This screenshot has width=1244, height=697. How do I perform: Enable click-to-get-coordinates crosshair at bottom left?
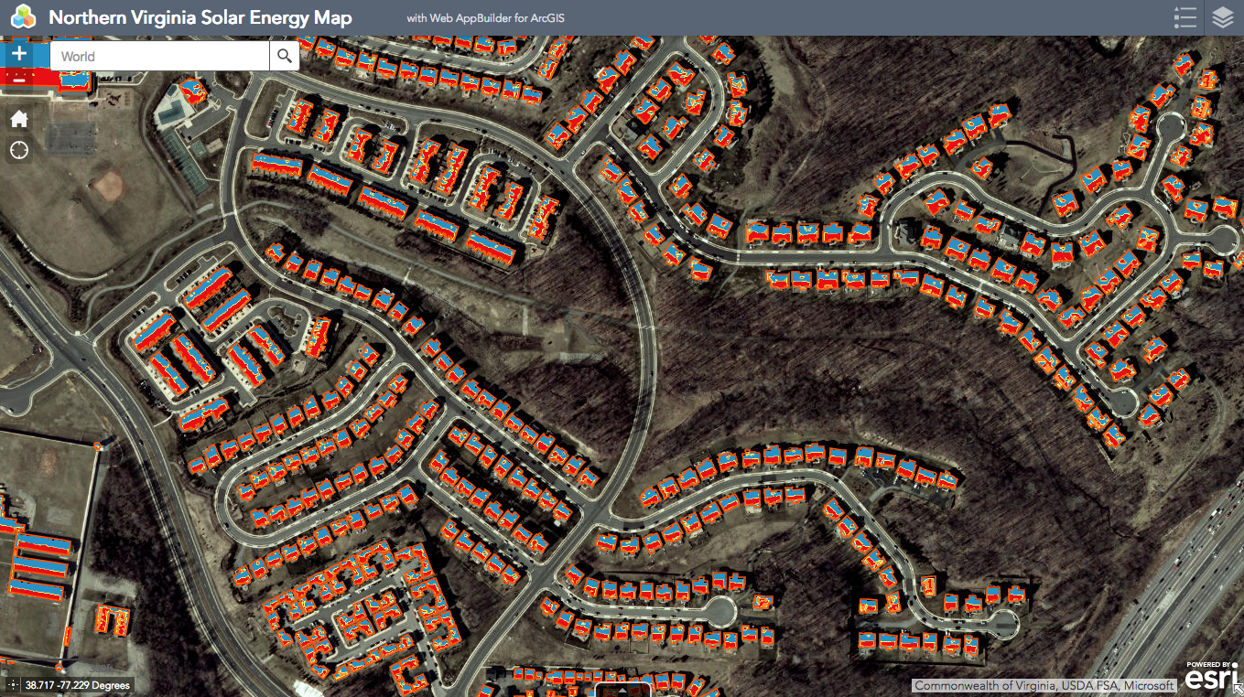click(12, 685)
